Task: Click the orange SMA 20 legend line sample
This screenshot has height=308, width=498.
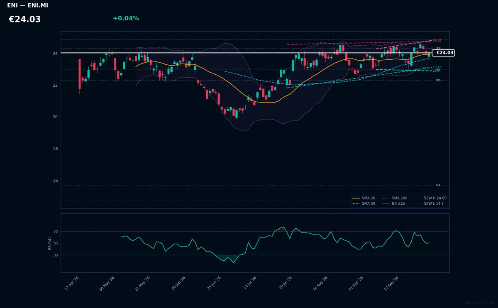Action: pos(356,198)
